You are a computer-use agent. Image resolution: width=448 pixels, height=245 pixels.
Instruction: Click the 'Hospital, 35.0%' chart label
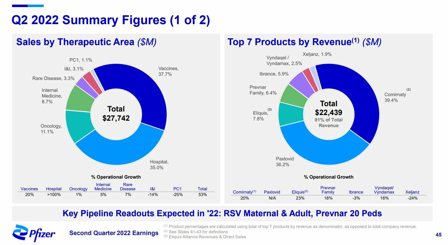pyautogui.click(x=159, y=164)
